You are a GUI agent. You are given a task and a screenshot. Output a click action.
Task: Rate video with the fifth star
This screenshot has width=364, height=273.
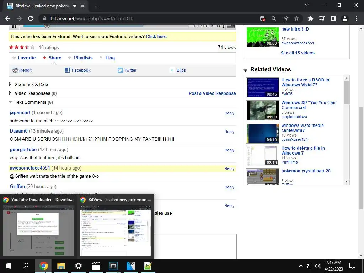point(32,47)
